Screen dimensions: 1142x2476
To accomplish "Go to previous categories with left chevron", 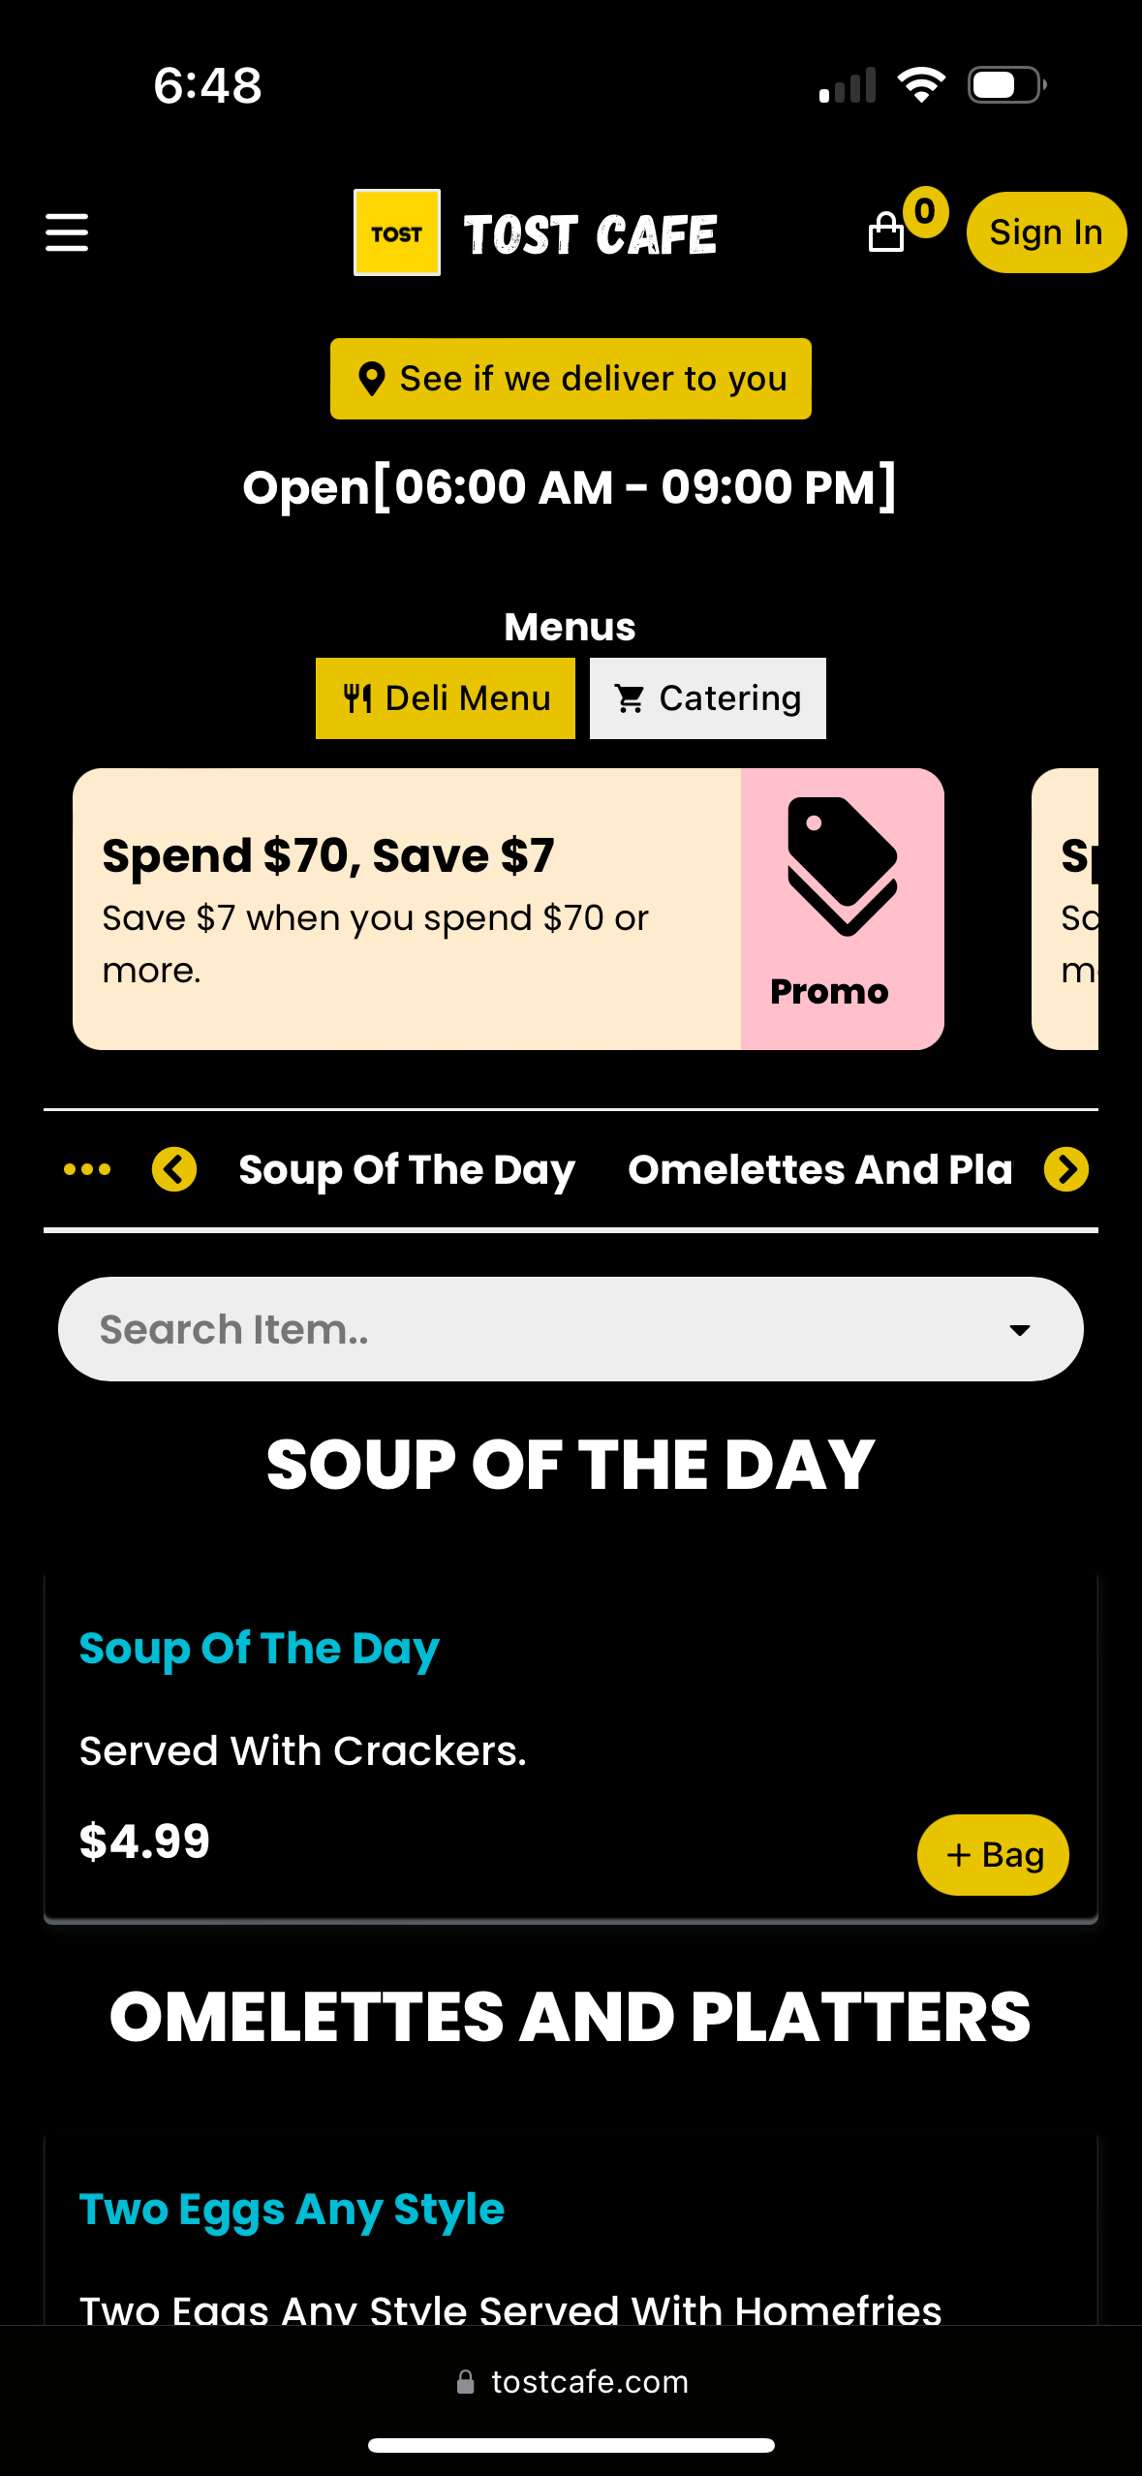I will pos(174,1169).
